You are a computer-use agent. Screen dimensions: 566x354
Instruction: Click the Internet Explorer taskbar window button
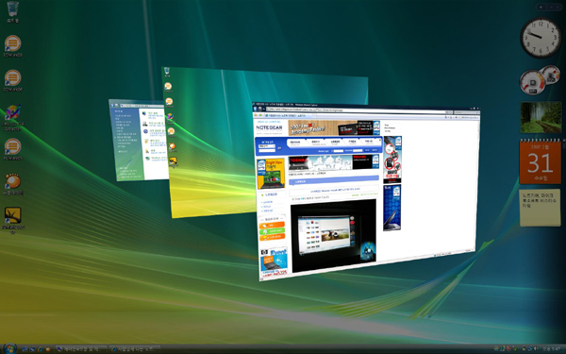[x=135, y=349]
